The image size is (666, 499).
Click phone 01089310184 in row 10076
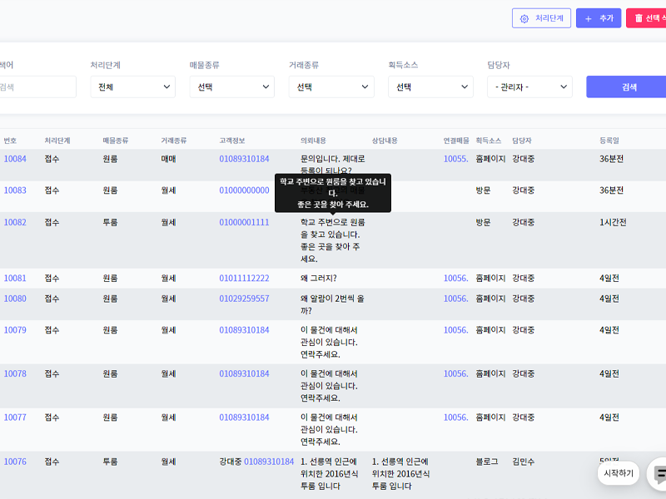269,462
